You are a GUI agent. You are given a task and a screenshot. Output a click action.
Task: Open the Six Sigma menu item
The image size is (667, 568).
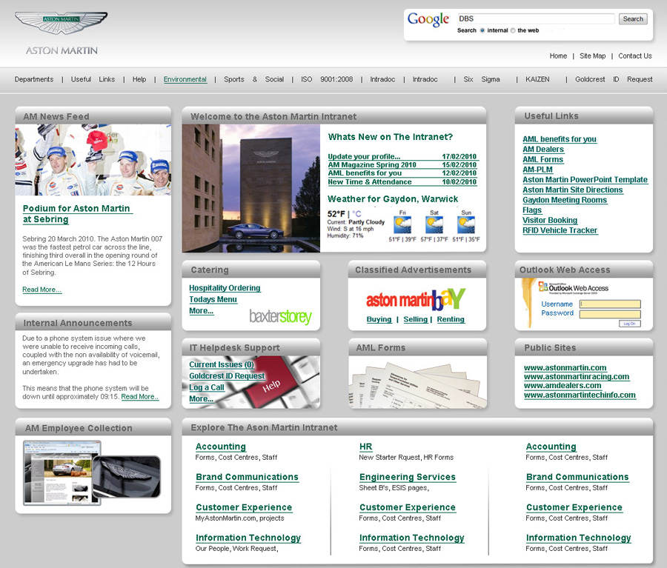tap(482, 79)
